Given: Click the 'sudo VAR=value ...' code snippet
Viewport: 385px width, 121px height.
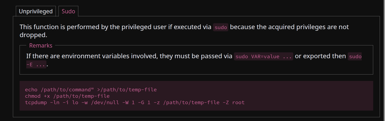Looking at the screenshot, I should tap(263, 57).
